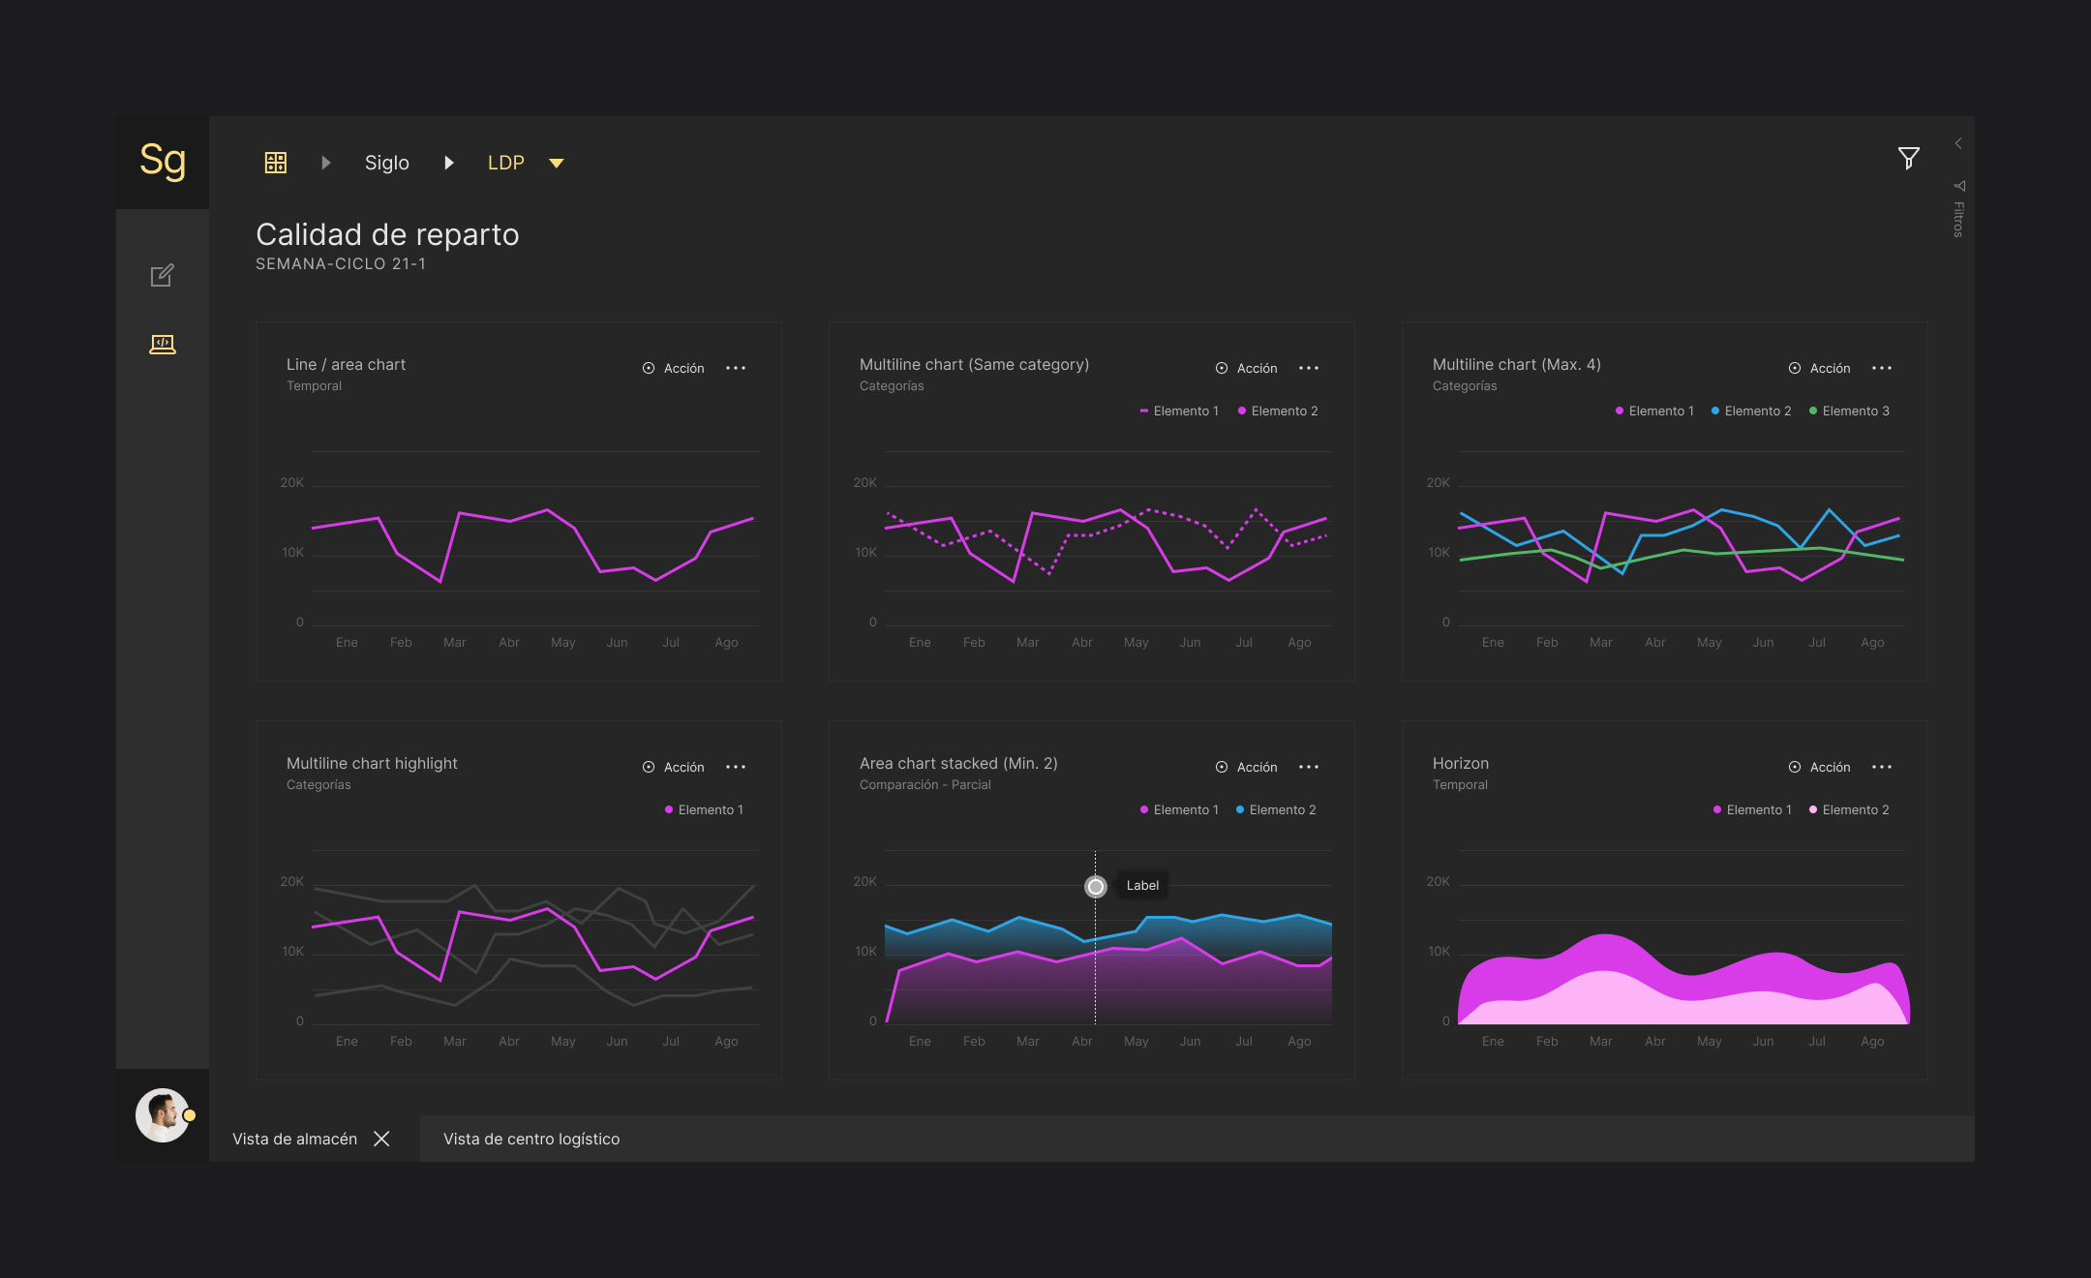Screen dimensions: 2091x1278
Task: Click the breadcrumb arrow before LDP
Action: click(x=448, y=163)
